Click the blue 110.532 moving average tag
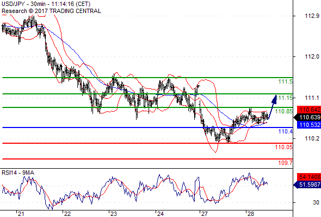The height and width of the screenshot is (217, 321). point(309,125)
